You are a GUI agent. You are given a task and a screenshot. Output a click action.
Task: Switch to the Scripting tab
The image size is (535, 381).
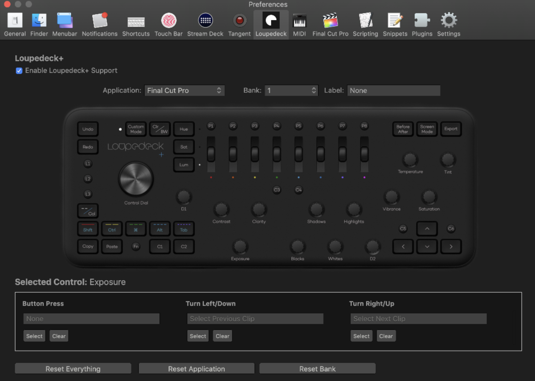[365, 25]
